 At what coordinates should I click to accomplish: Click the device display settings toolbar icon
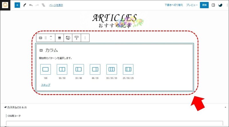click(x=68, y=38)
